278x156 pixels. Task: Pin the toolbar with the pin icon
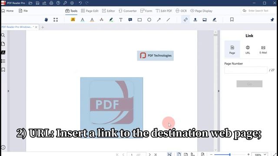point(272,19)
